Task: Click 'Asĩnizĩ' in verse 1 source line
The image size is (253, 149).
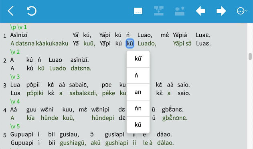Action: pyautogui.click(x=19, y=35)
